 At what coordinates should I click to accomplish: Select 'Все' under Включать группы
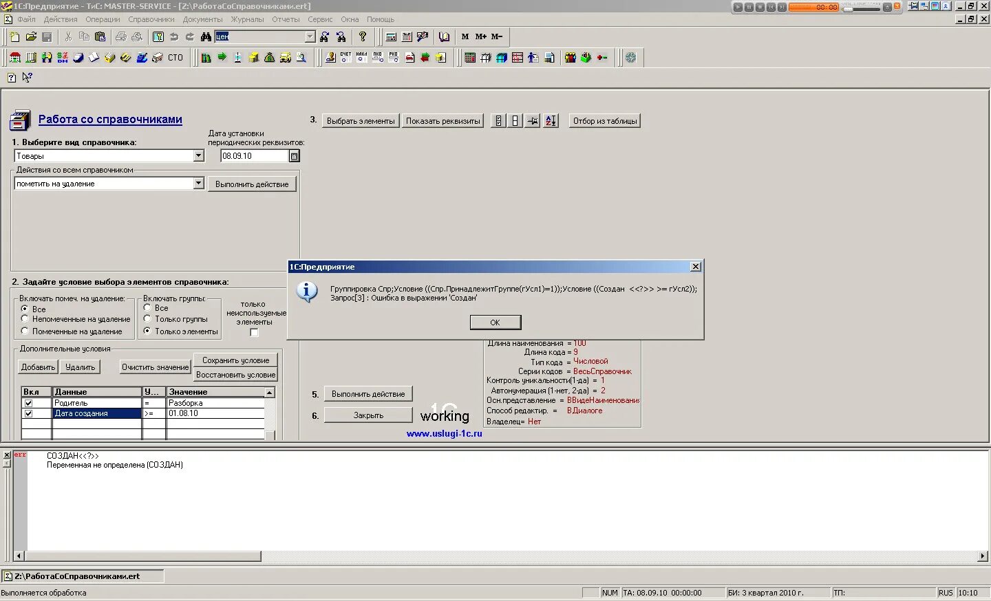[147, 307]
